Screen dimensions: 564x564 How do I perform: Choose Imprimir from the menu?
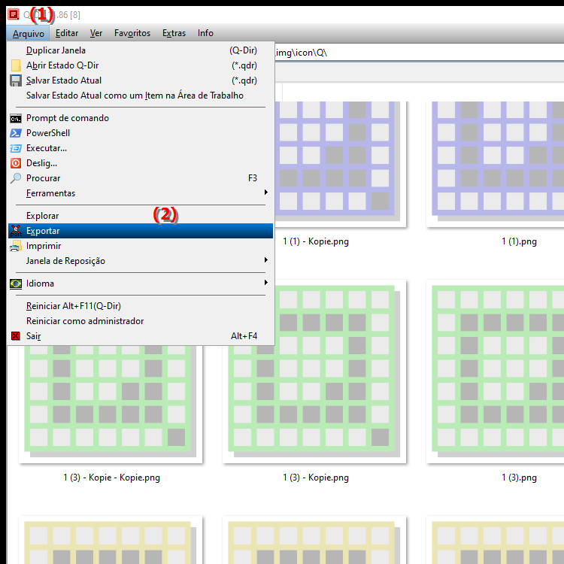click(141, 246)
